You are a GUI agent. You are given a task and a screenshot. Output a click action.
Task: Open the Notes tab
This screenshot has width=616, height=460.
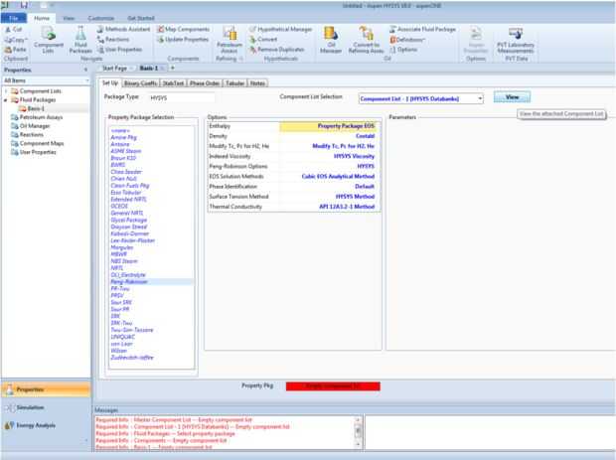[257, 83]
